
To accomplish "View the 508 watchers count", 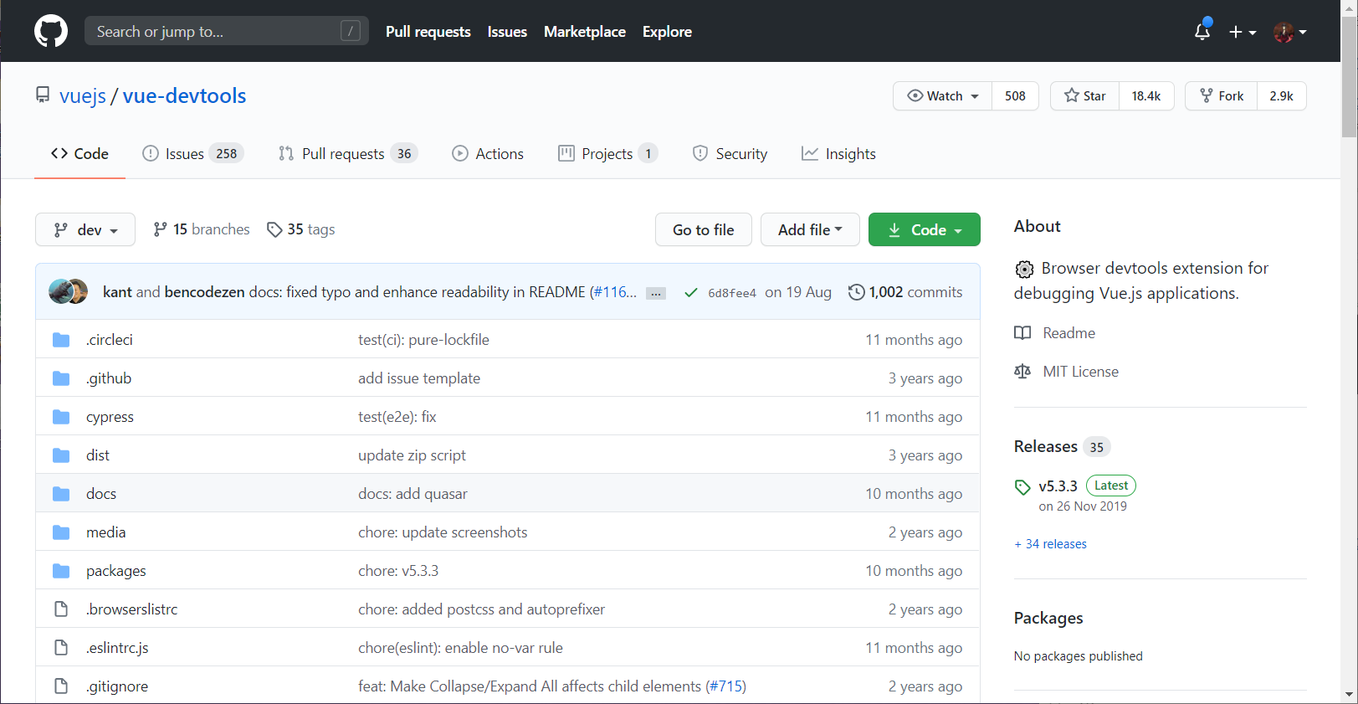I will (1015, 95).
